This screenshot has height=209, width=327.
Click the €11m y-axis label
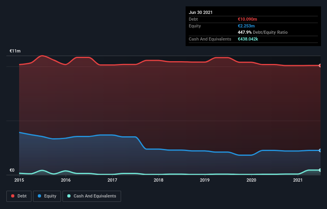[x=15, y=51]
